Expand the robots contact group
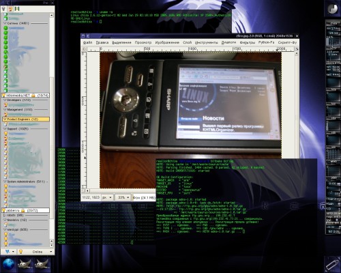The image size is (341, 273). (5, 215)
